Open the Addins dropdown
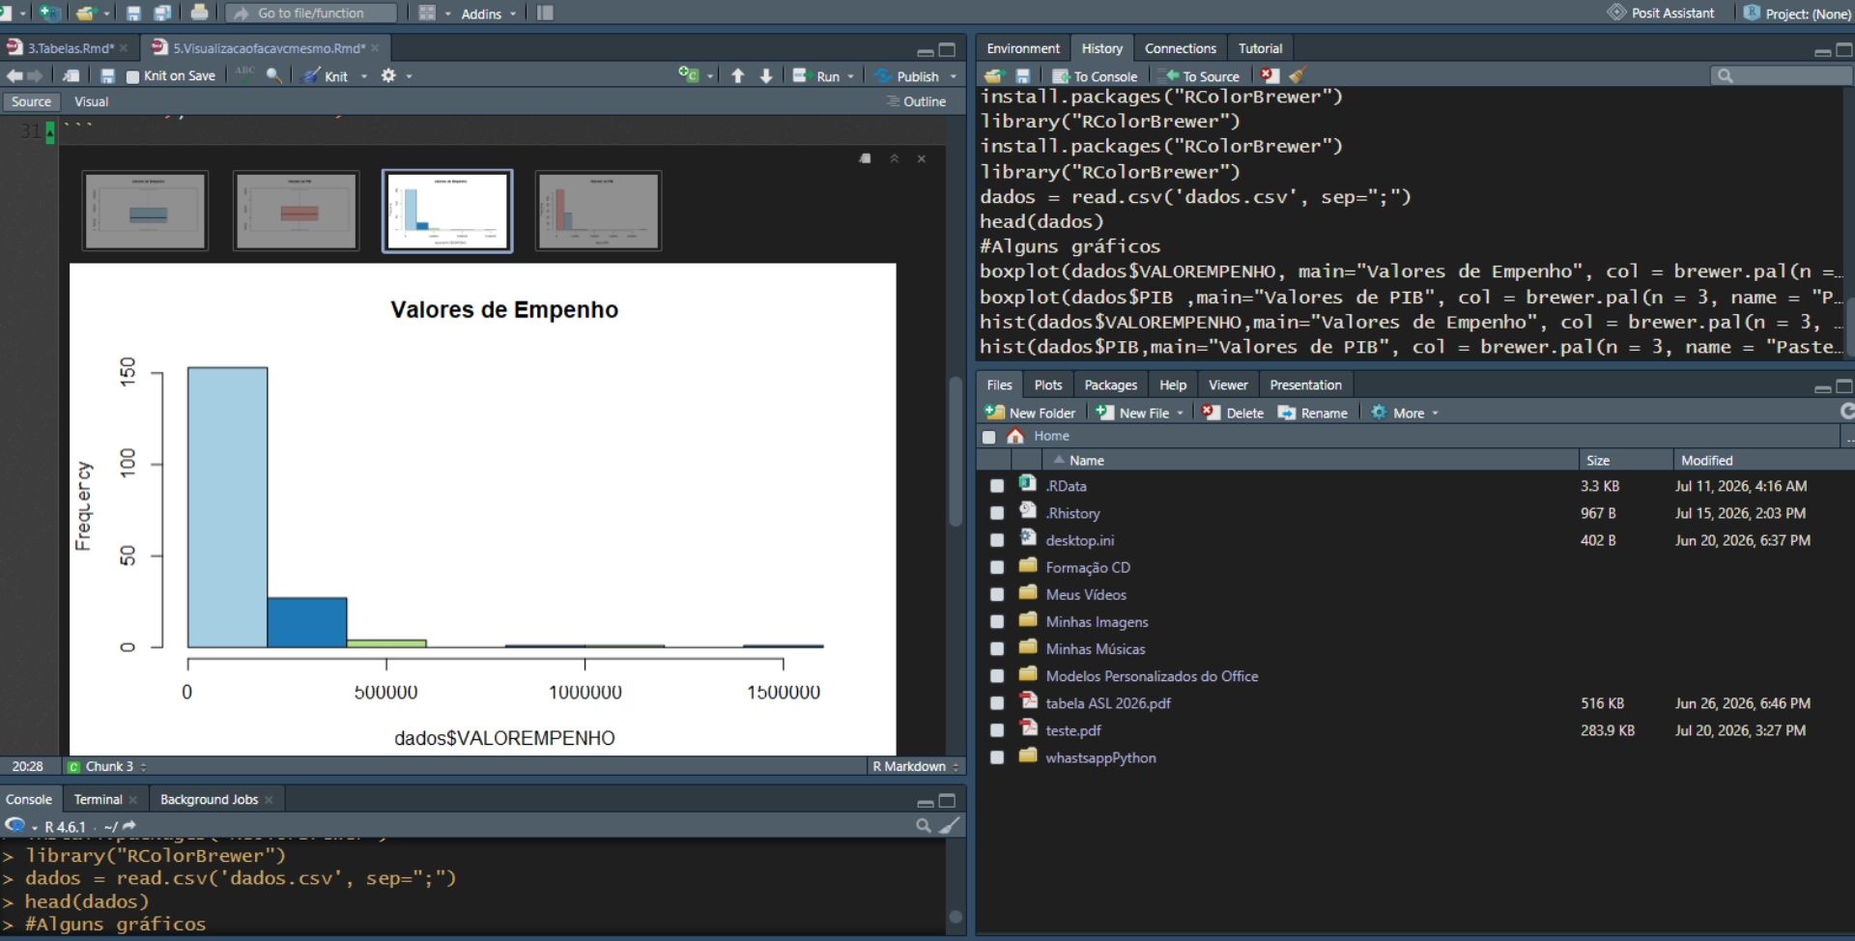 [x=488, y=14]
